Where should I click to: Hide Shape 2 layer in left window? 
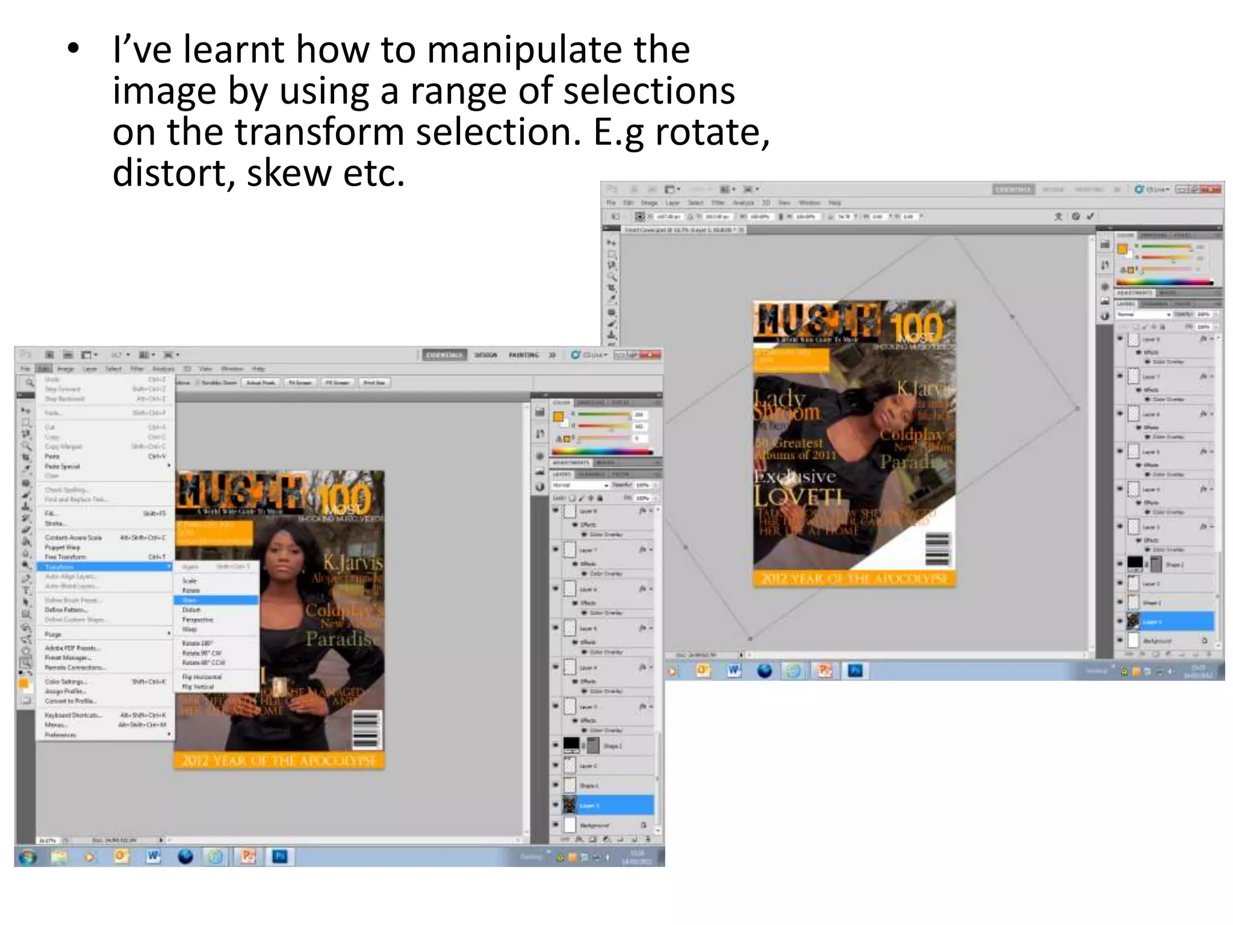[556, 745]
